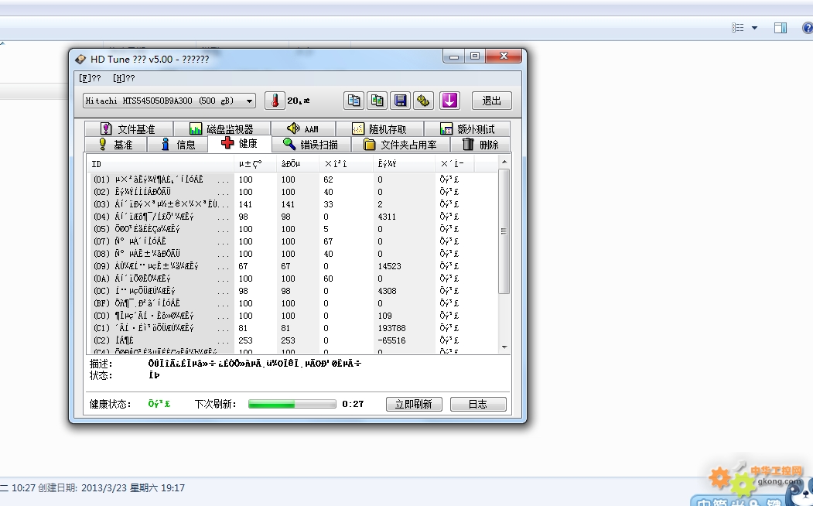Switch to the 文件基准 tab
This screenshot has height=506, width=813.
click(129, 128)
